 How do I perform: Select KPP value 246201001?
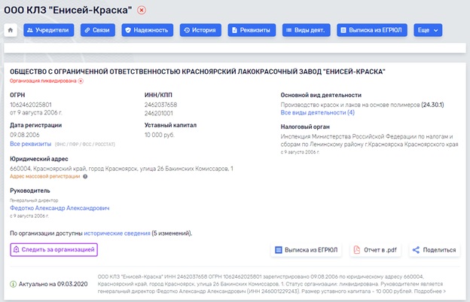[x=159, y=113]
